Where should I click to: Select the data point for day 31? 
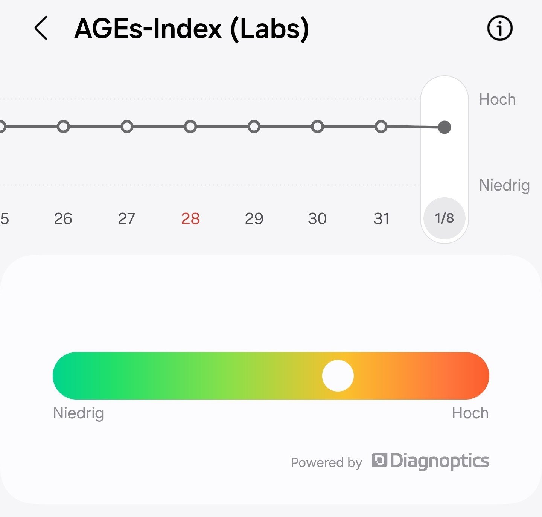point(381,127)
